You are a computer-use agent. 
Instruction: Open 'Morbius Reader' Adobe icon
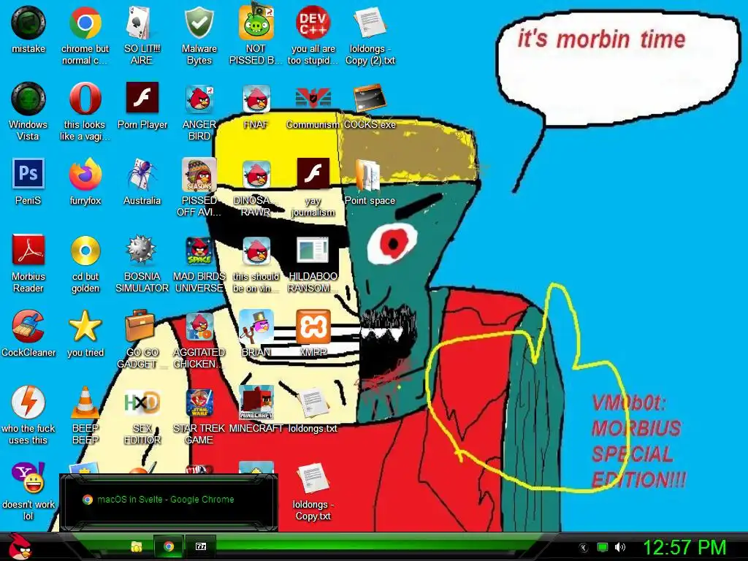point(28,251)
